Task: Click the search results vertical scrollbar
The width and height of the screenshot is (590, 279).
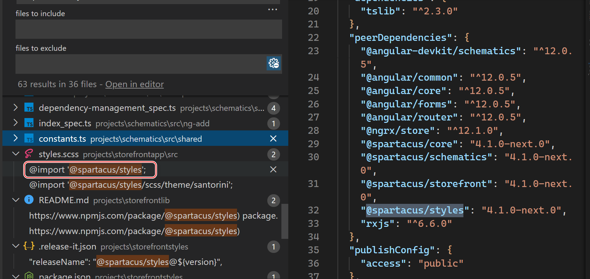Action: coord(285,221)
